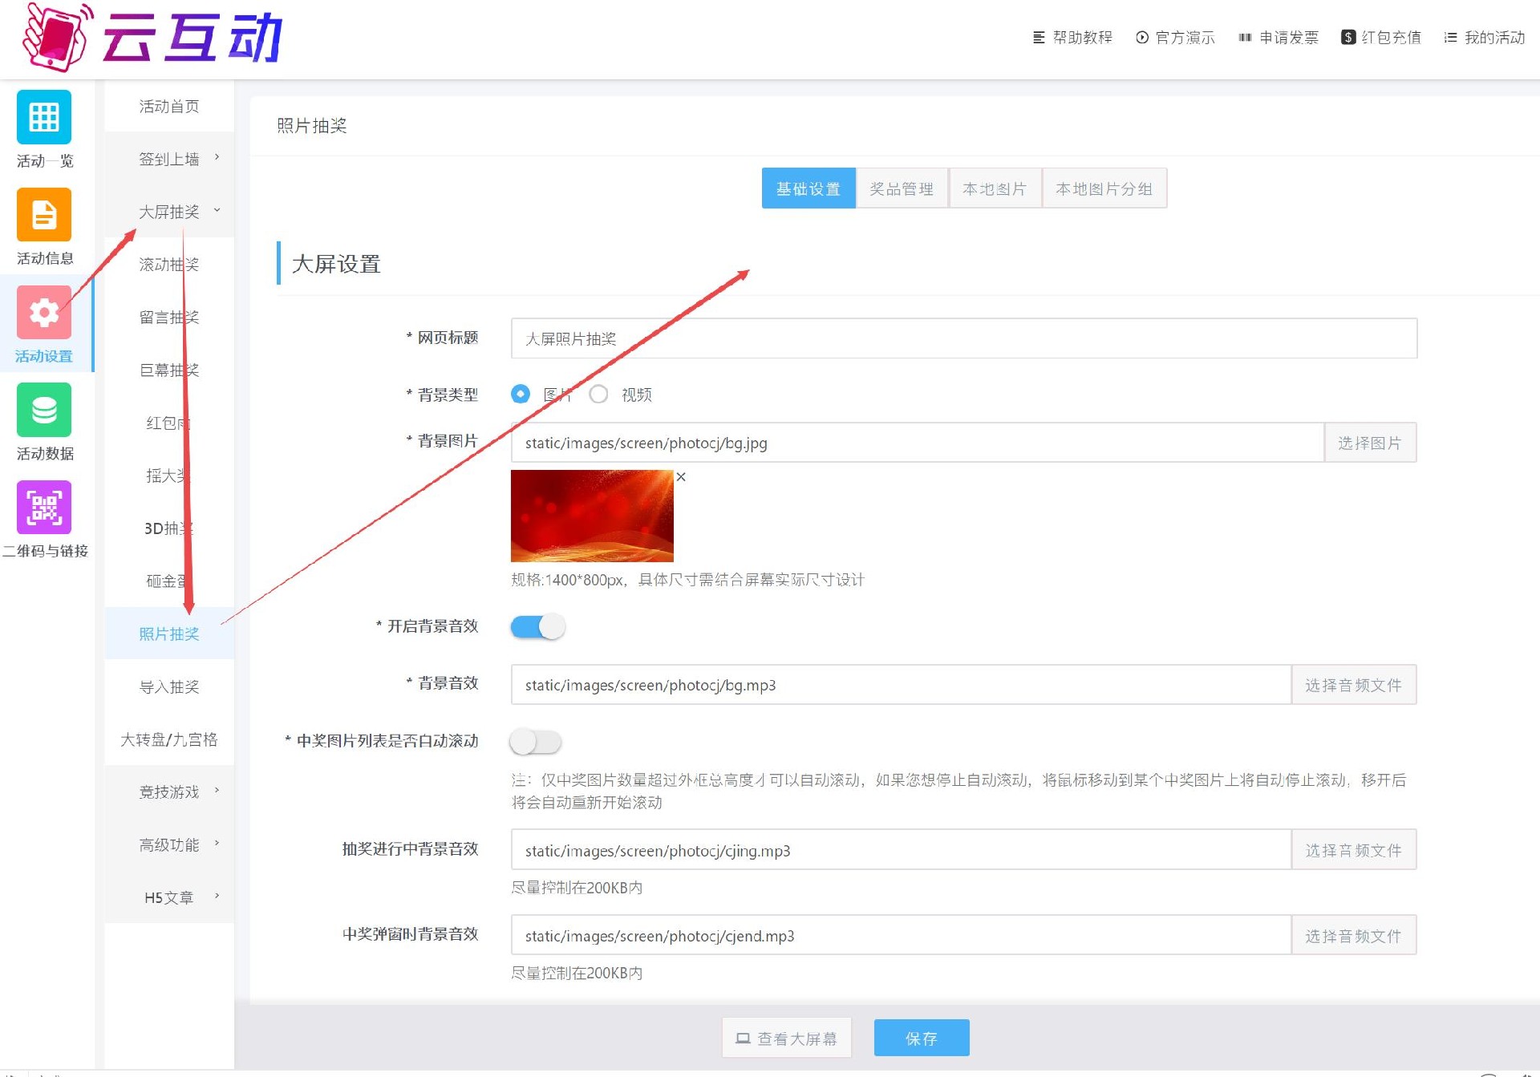Expand the 签到上墙 submenu
This screenshot has height=1077, width=1540.
tap(169, 159)
